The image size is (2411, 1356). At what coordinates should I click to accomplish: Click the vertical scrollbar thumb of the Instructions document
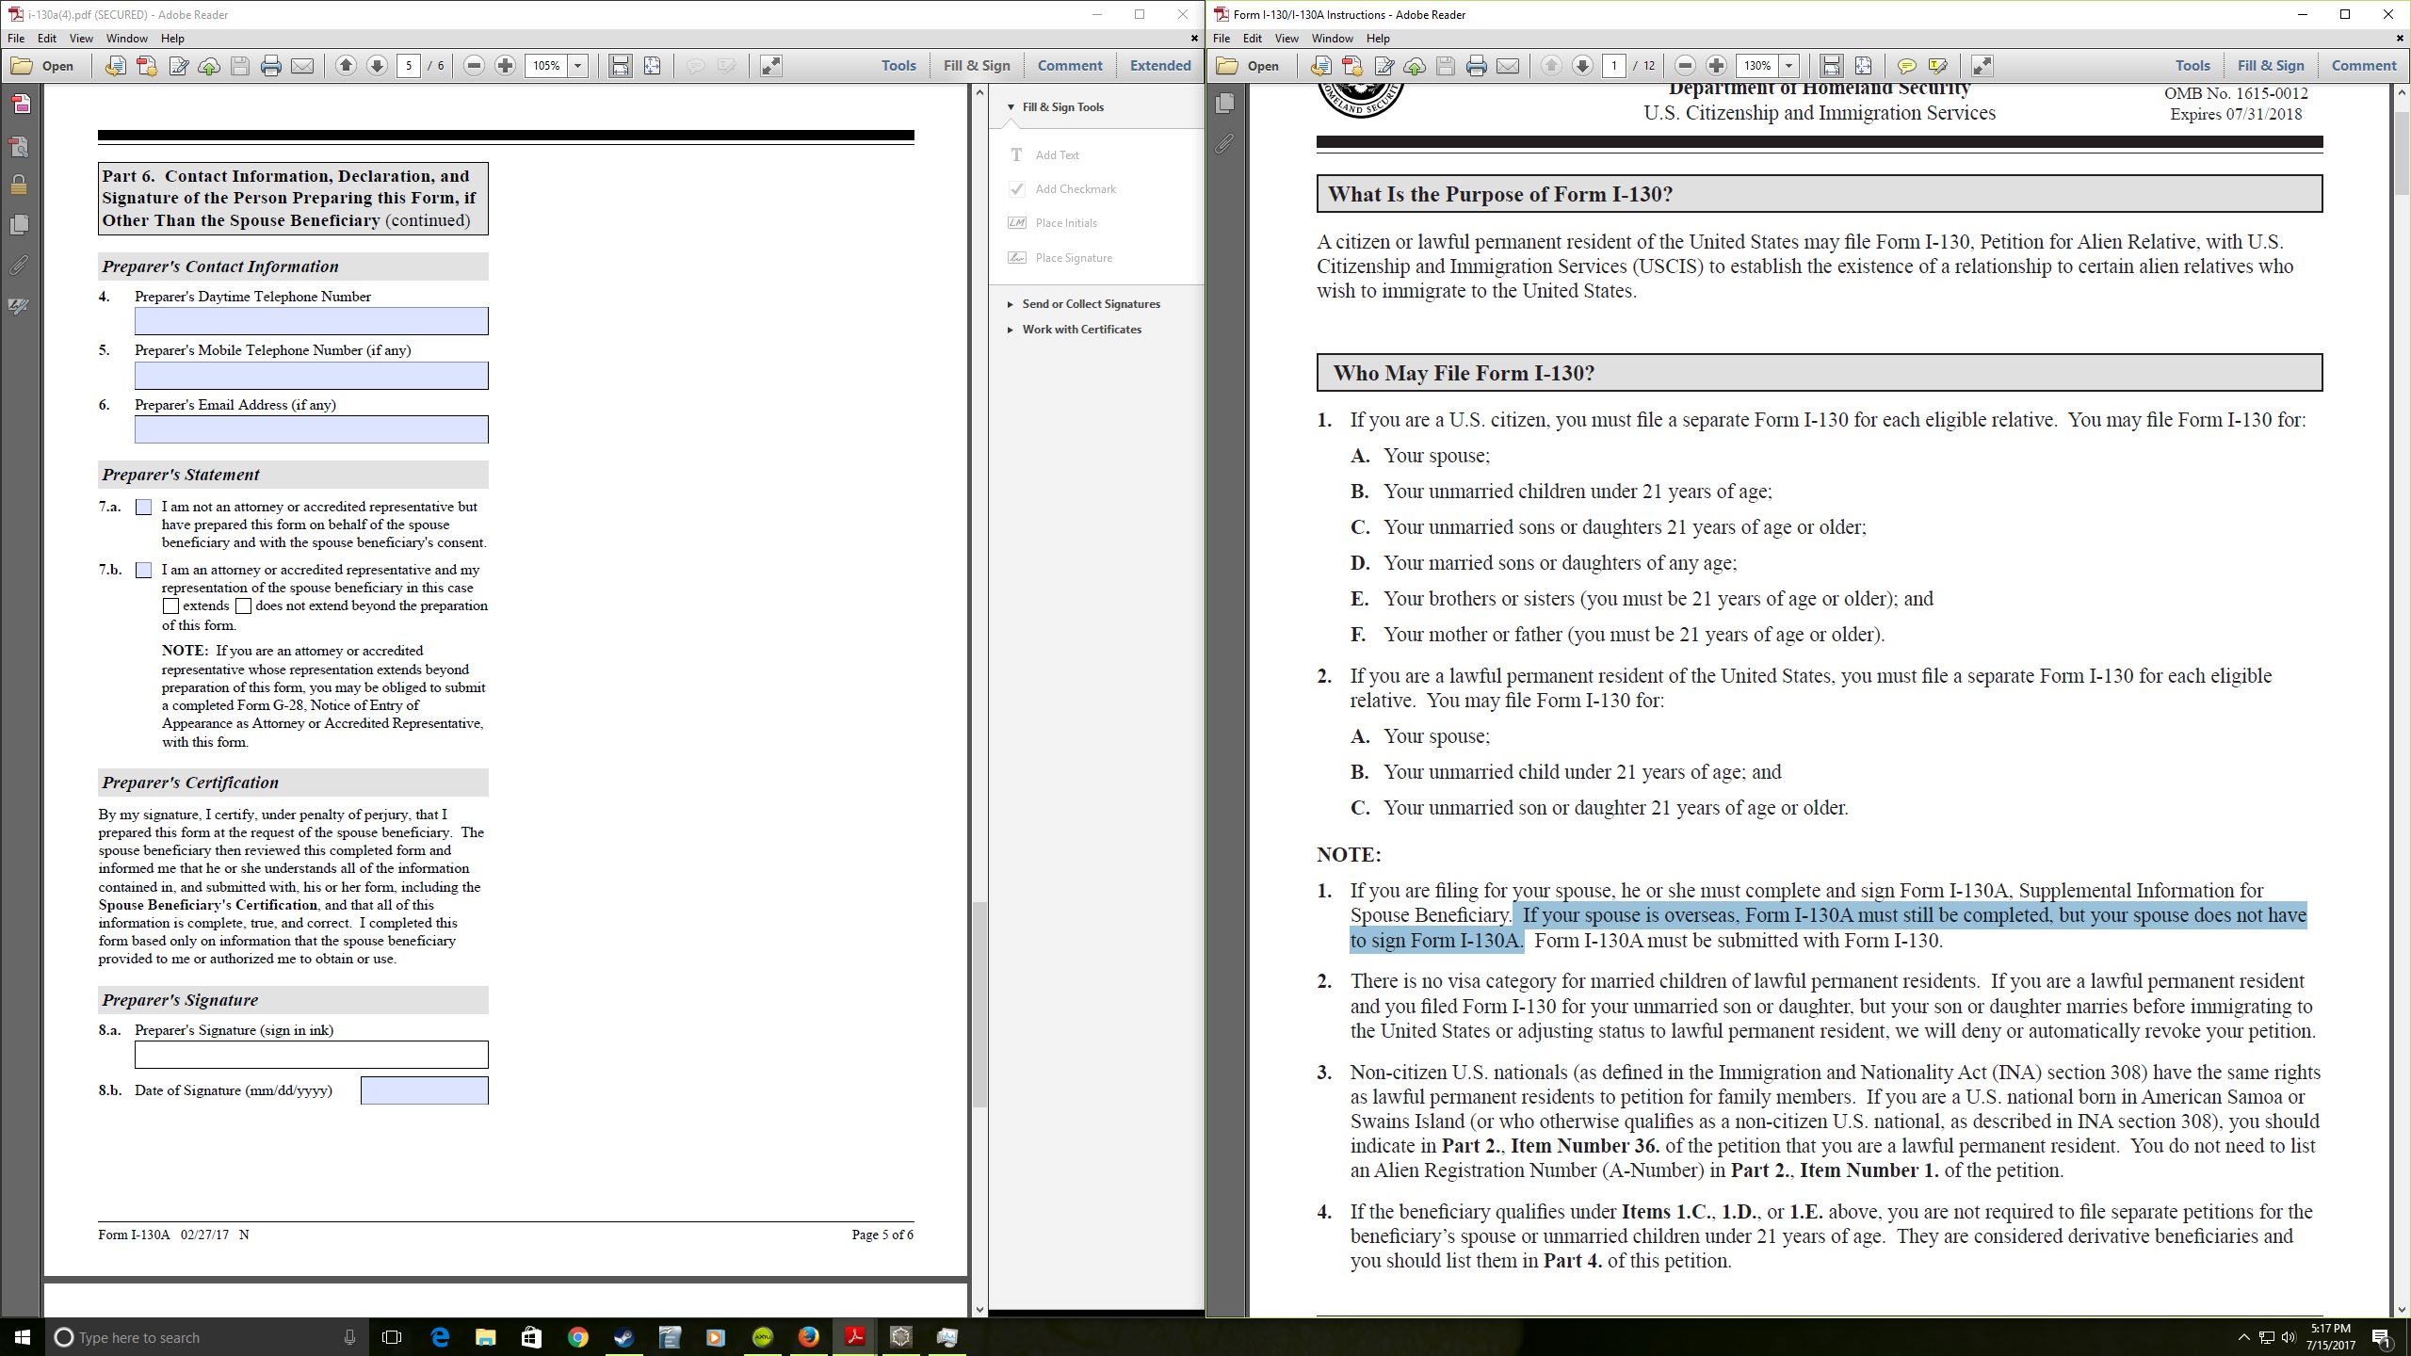tap(2402, 153)
